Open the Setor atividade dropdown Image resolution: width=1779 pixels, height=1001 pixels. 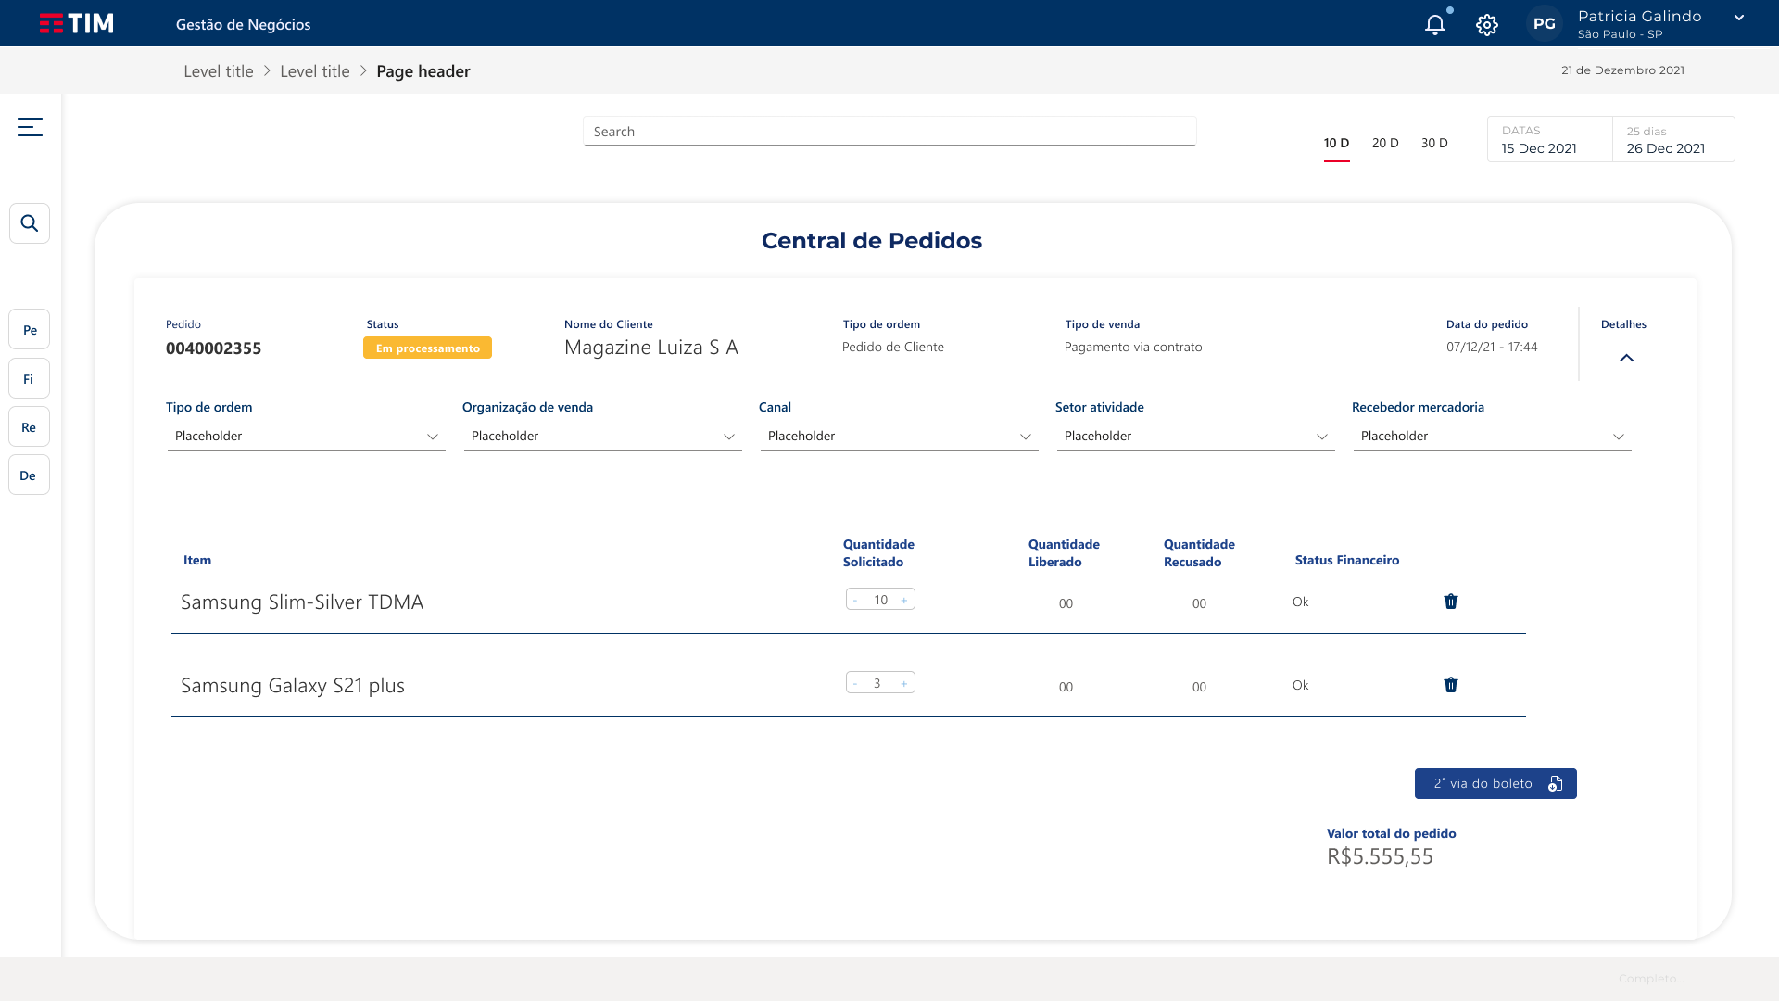(x=1196, y=437)
